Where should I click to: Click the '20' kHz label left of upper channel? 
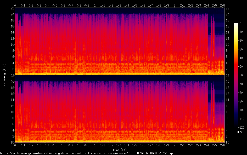12,14
